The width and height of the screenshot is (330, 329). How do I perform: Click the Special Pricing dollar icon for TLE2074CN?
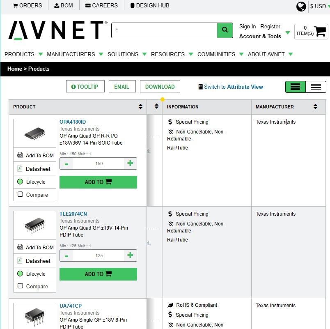pyautogui.click(x=170, y=214)
